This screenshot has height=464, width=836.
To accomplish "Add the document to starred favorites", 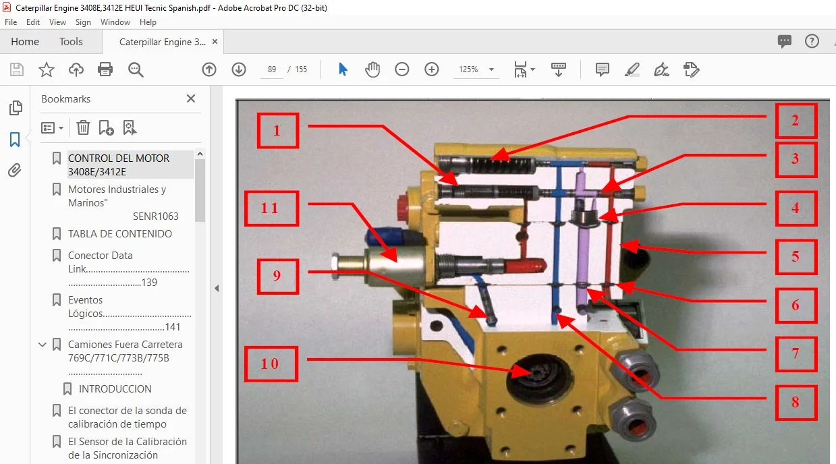I will click(x=46, y=69).
